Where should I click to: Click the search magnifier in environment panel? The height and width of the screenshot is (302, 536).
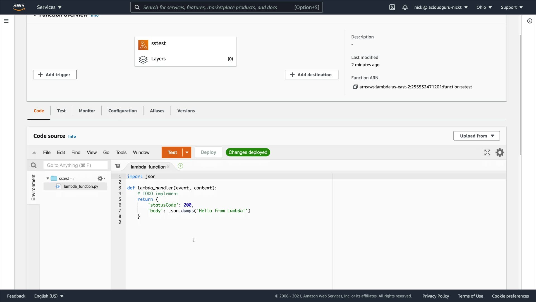[33, 165]
